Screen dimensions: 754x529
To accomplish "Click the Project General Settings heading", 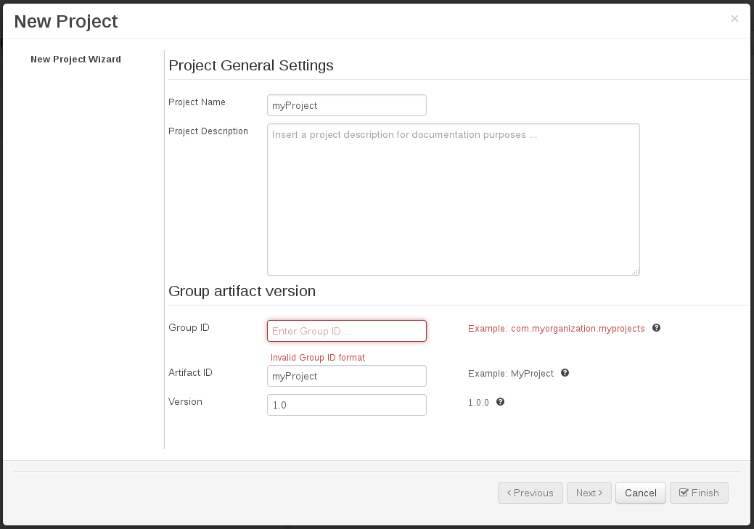I will pyautogui.click(x=250, y=65).
